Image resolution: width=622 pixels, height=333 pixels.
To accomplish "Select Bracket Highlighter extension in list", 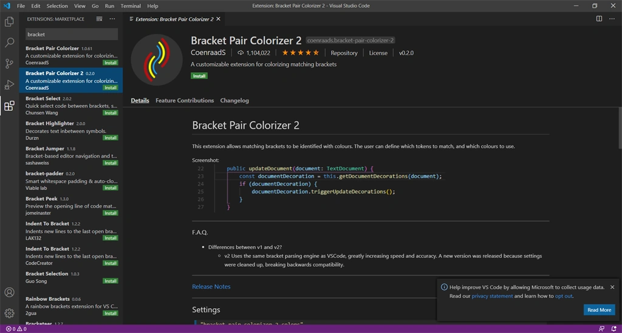I will pos(71,130).
